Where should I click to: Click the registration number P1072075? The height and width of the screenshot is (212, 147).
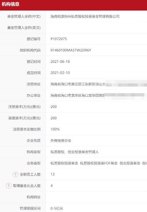click(x=59, y=39)
